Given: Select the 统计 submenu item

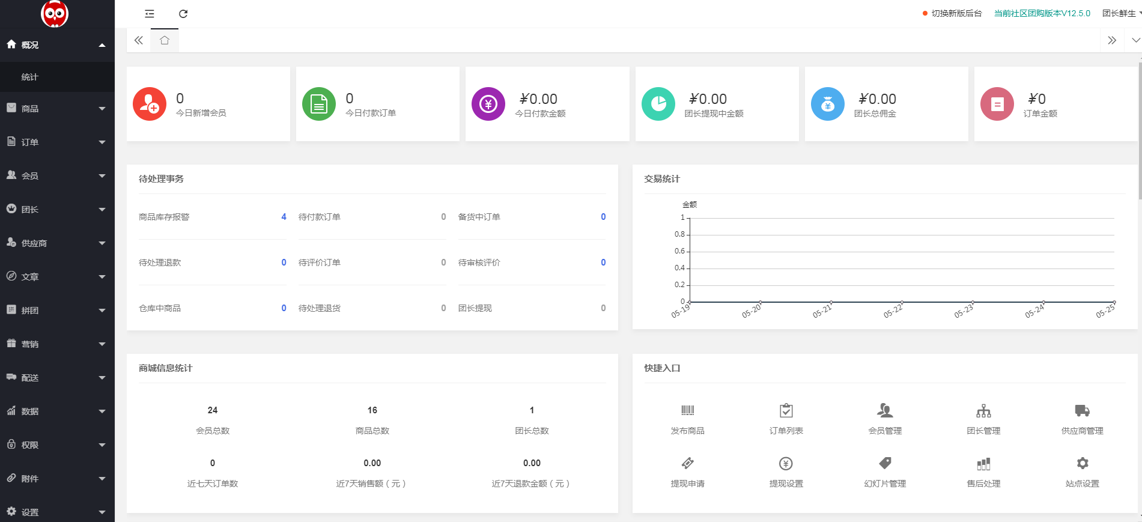Looking at the screenshot, I should [x=30, y=77].
